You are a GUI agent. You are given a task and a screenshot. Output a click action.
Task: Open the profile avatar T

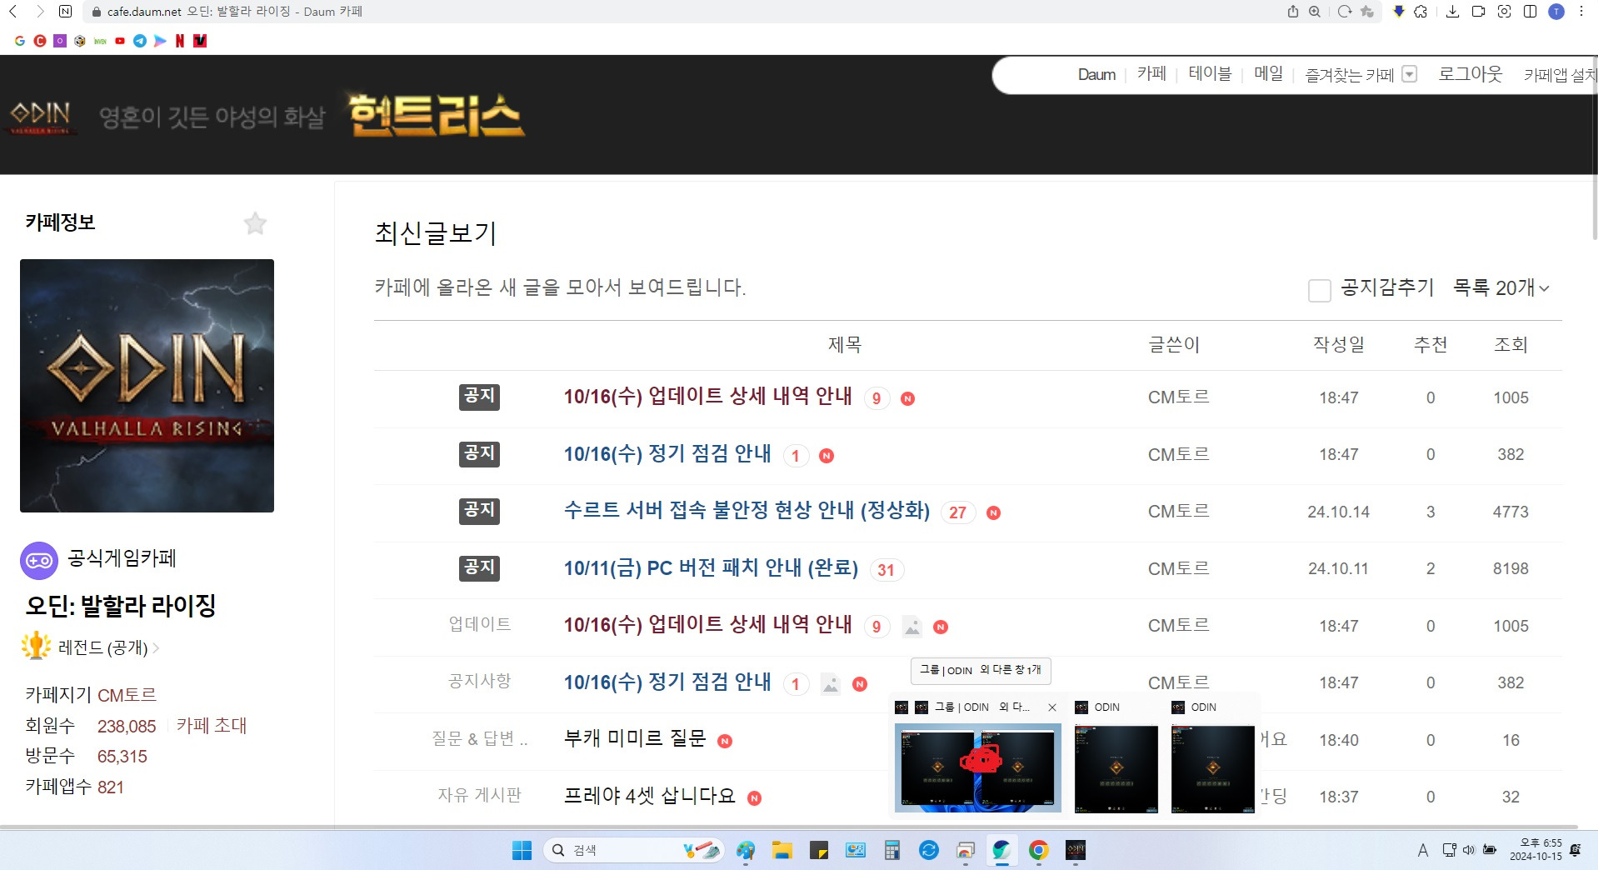coord(1556,12)
